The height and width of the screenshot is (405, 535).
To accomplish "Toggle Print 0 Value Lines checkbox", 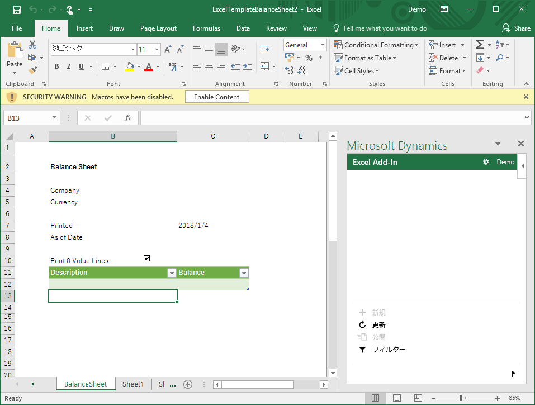I will coord(146,259).
